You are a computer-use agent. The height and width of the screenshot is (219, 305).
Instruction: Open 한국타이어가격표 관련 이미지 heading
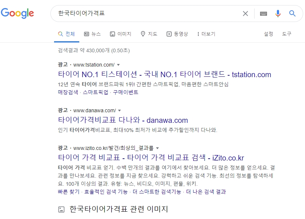(119, 209)
